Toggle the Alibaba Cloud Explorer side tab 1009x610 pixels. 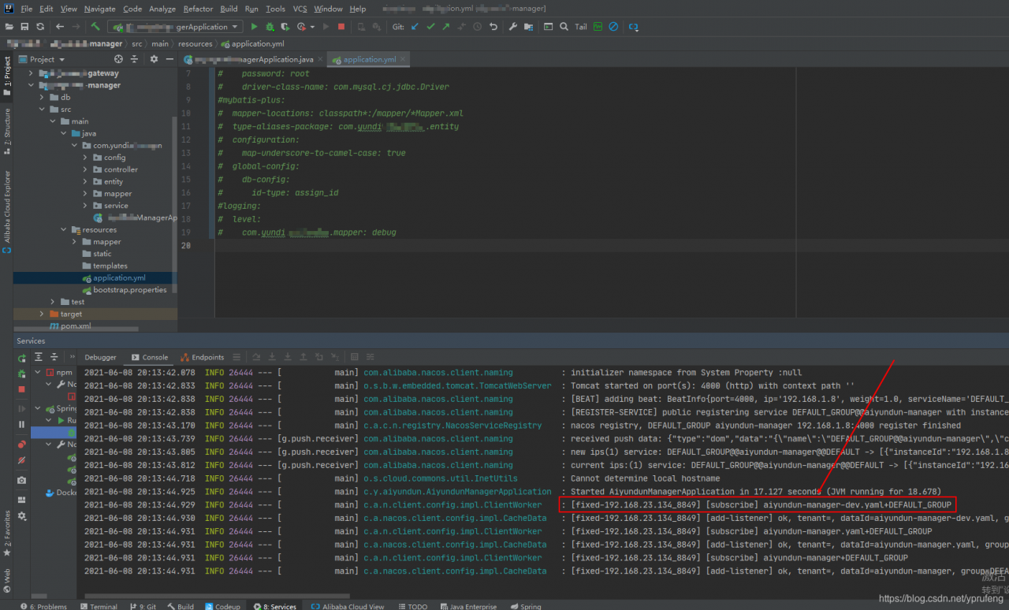tap(7, 211)
